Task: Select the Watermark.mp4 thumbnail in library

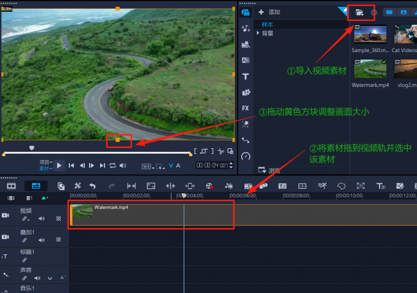Action: (x=370, y=69)
